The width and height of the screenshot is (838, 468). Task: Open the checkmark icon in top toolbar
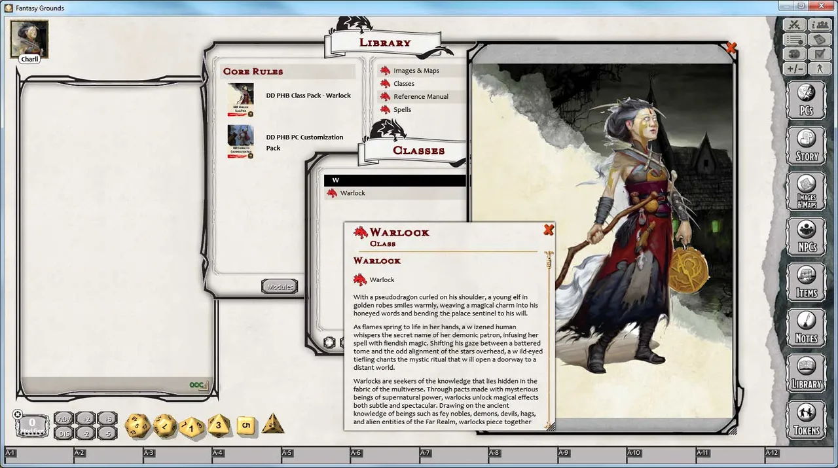tap(819, 54)
